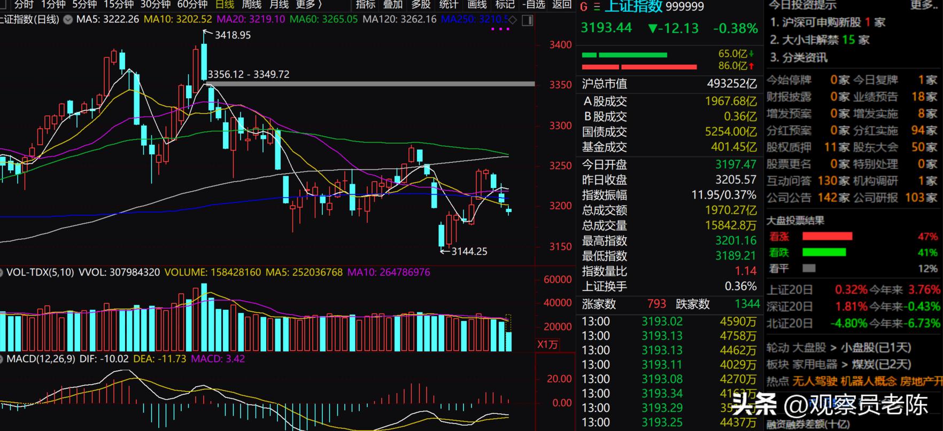The height and width of the screenshot is (431, 943).
Task: Choose the 60分钟 period tab
Action: coord(192,5)
